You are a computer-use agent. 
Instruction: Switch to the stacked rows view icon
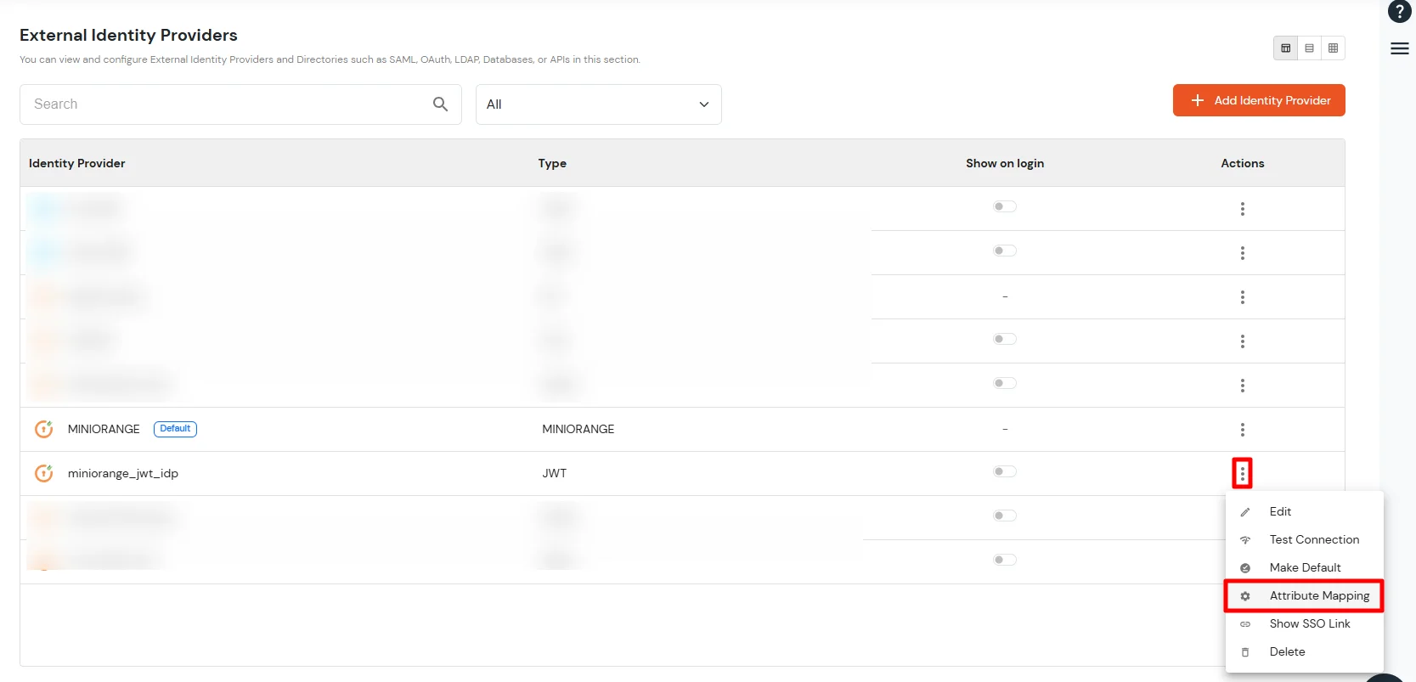[x=1309, y=48]
